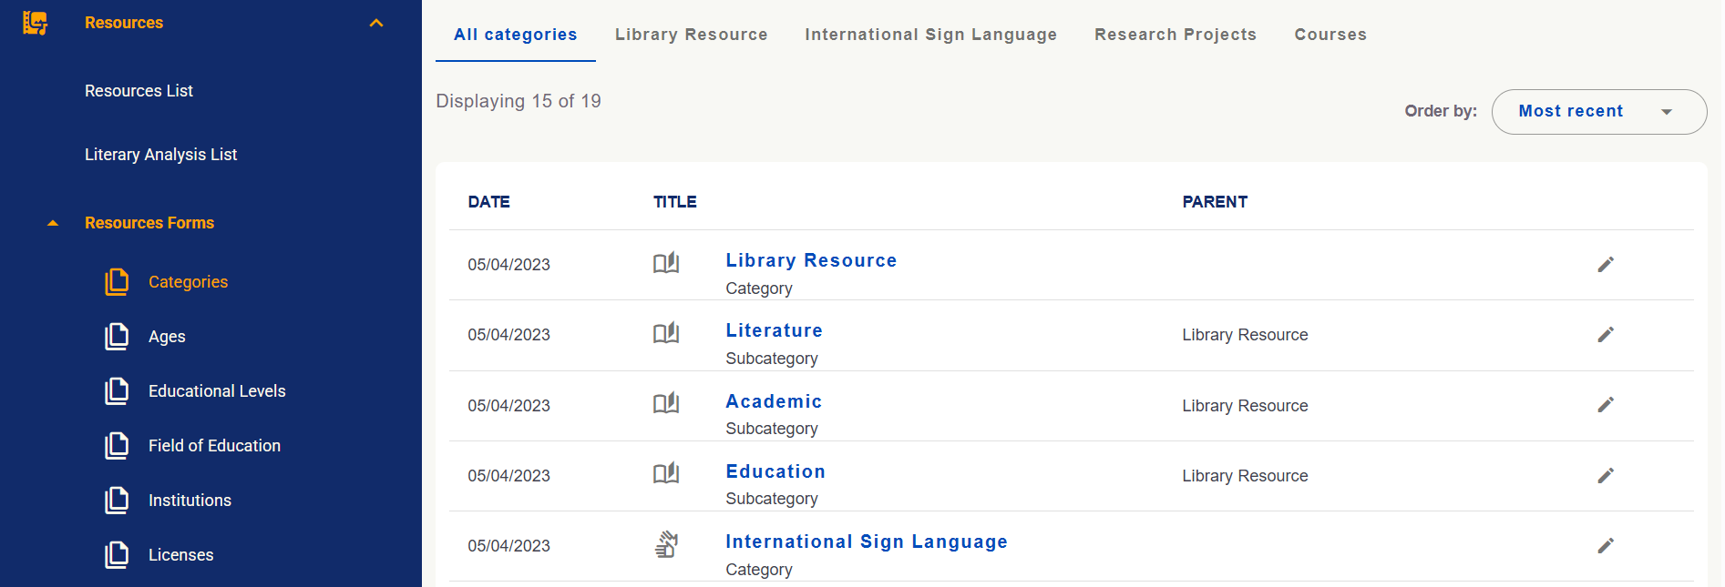Click the sign language hands icon

tap(667, 544)
